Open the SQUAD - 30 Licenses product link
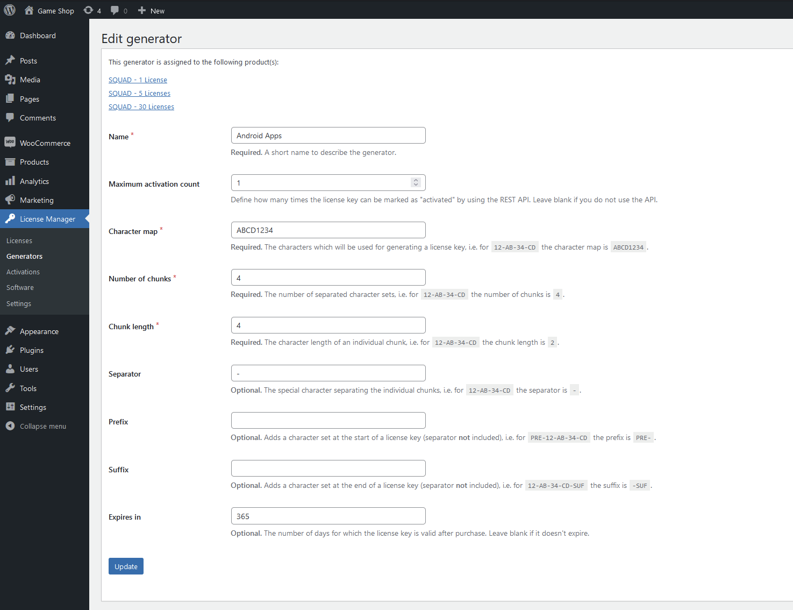Image resolution: width=793 pixels, height=610 pixels. pyautogui.click(x=141, y=107)
